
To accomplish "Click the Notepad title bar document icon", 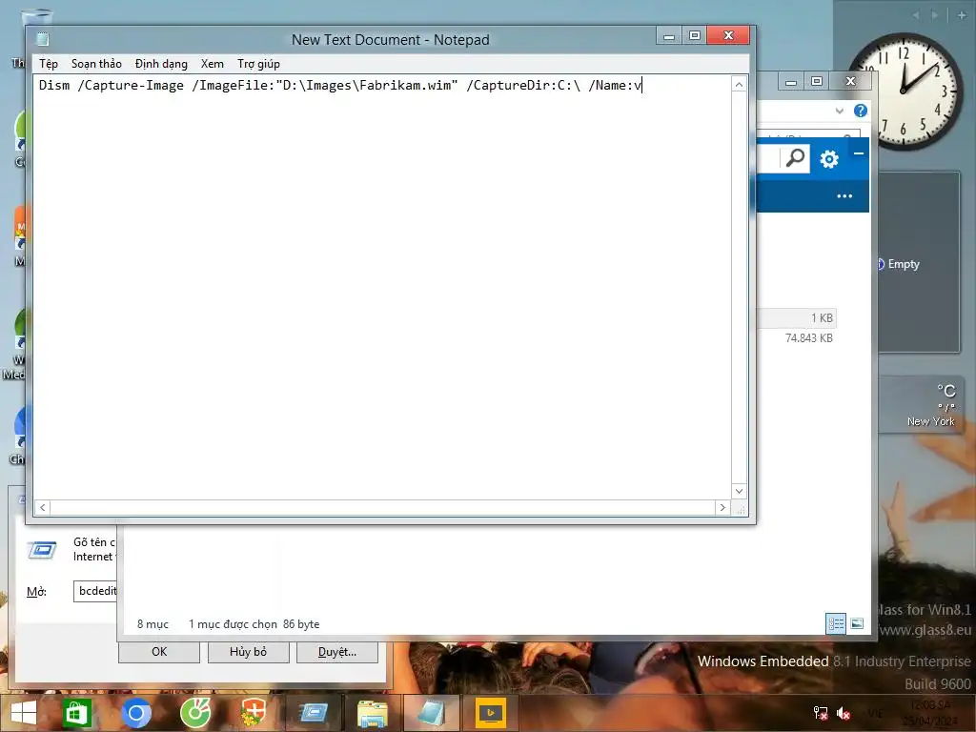I will [42, 39].
